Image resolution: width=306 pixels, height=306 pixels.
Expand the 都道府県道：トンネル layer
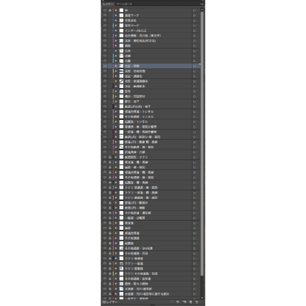(116, 112)
